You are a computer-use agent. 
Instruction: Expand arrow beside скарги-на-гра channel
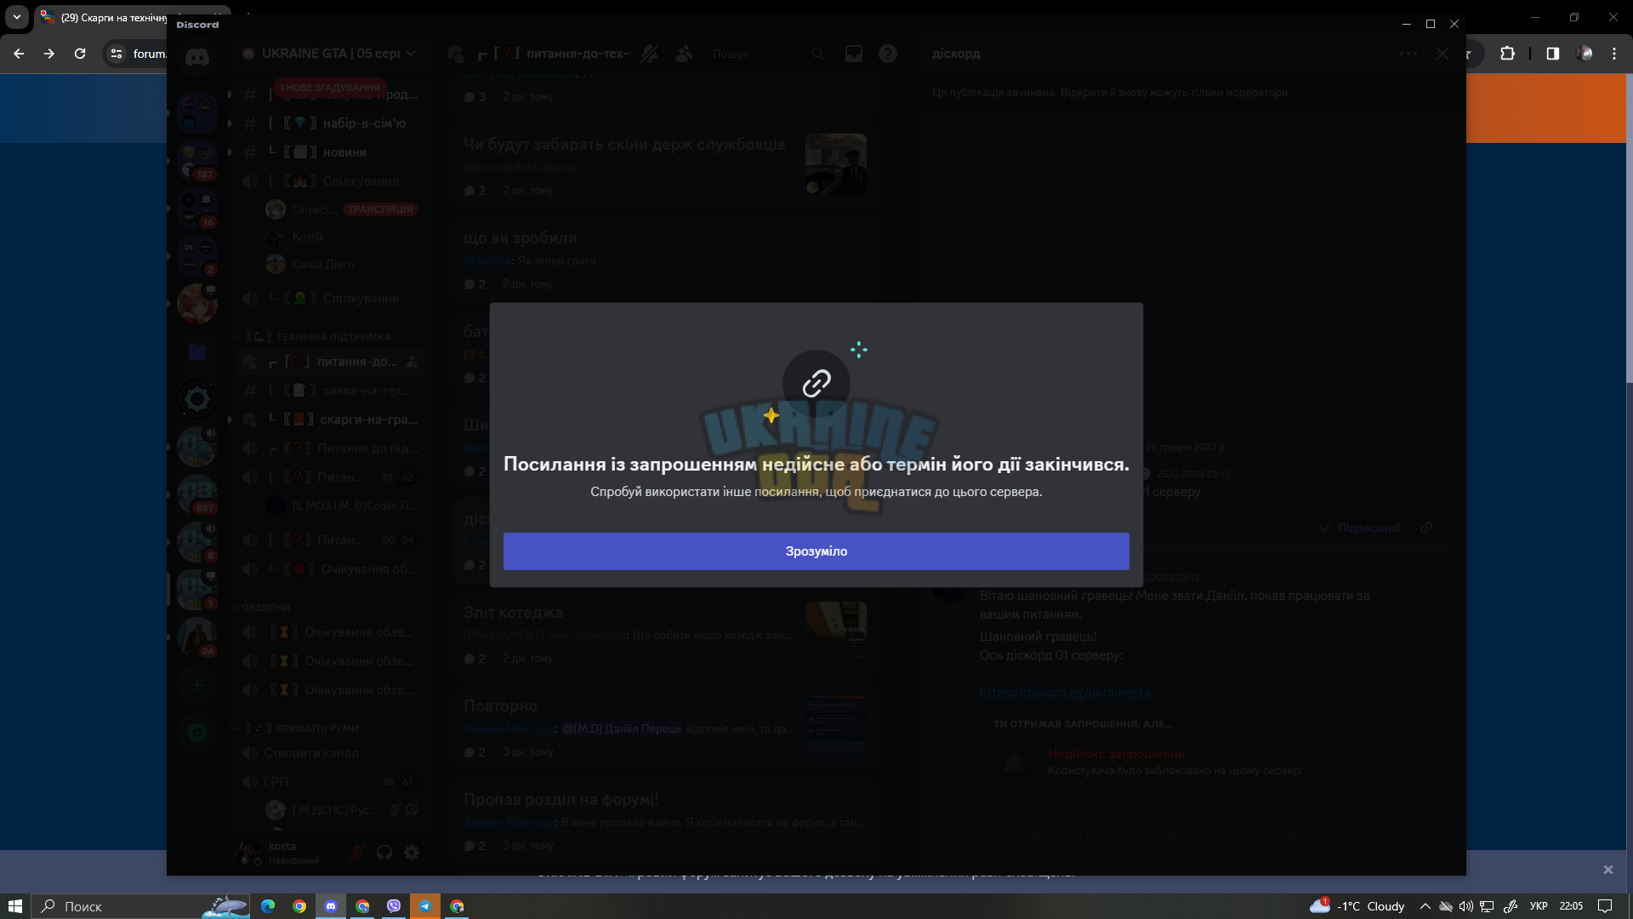point(230,420)
